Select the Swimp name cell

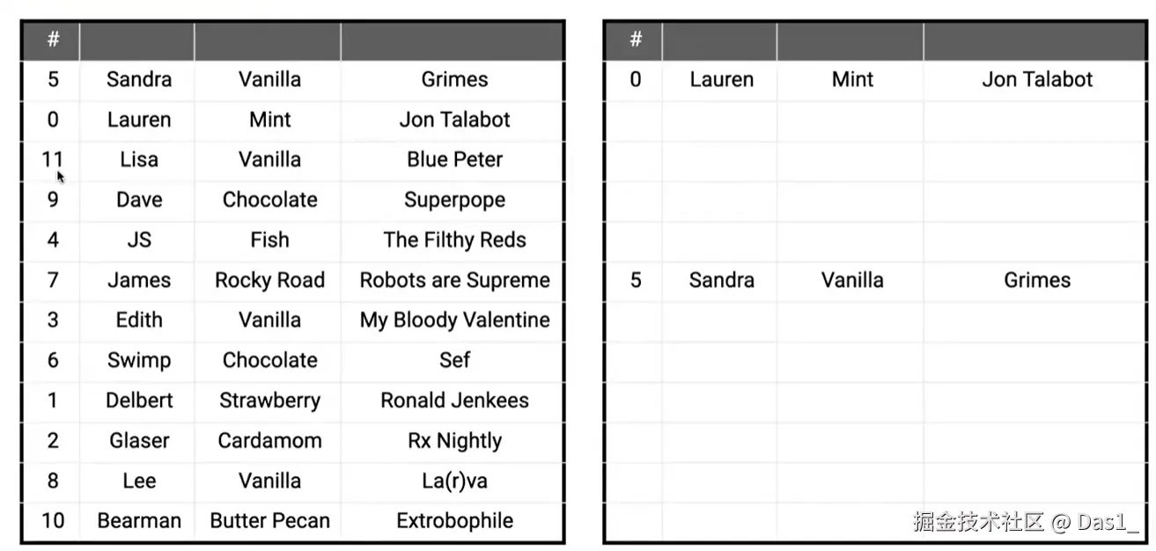coord(139,361)
